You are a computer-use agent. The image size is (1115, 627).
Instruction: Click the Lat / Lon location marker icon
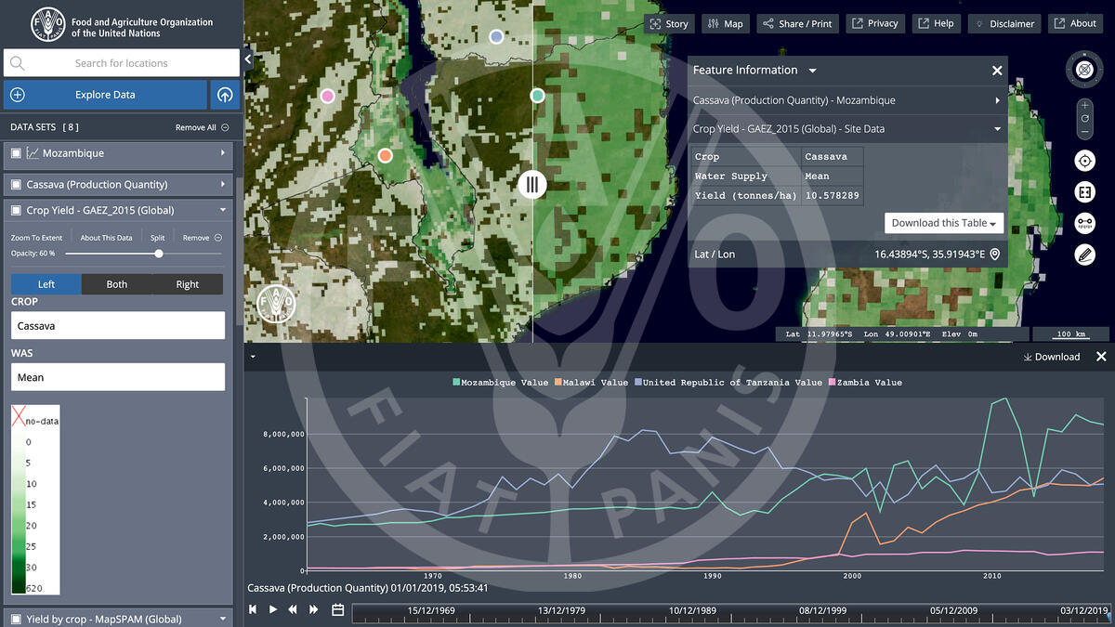pyautogui.click(x=994, y=255)
